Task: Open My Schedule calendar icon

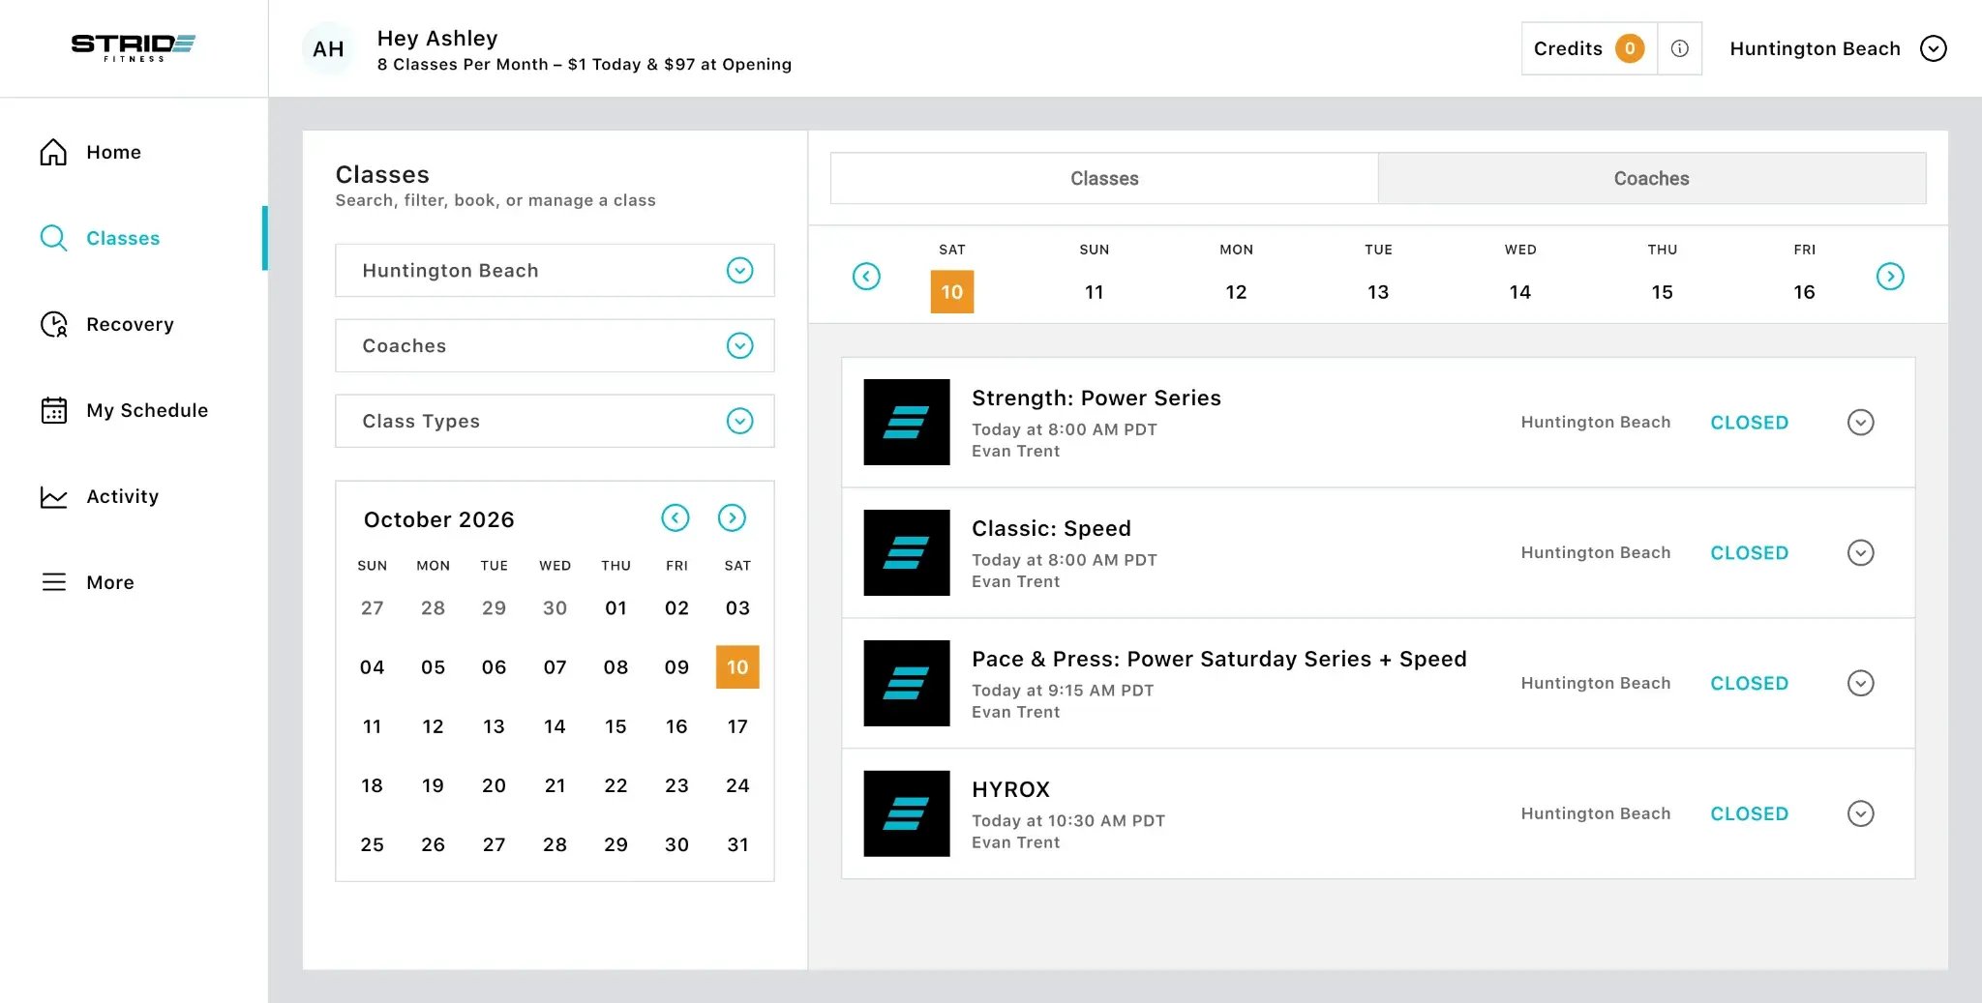Action: (x=53, y=410)
